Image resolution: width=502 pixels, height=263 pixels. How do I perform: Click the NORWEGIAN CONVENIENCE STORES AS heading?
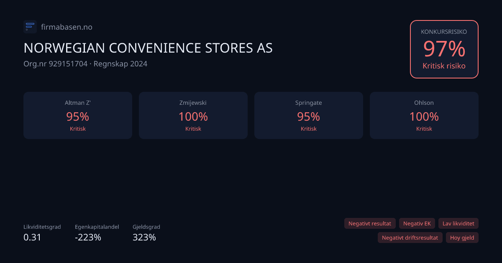(148, 48)
